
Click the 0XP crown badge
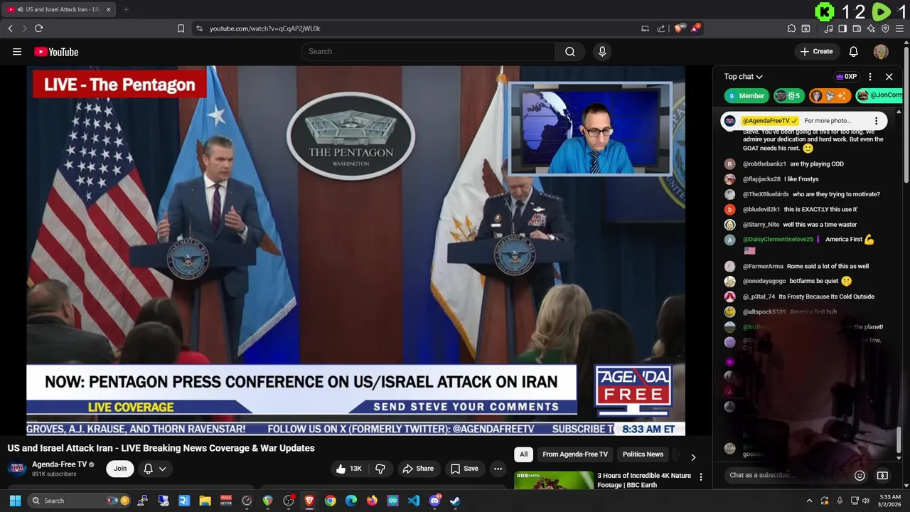(x=847, y=77)
